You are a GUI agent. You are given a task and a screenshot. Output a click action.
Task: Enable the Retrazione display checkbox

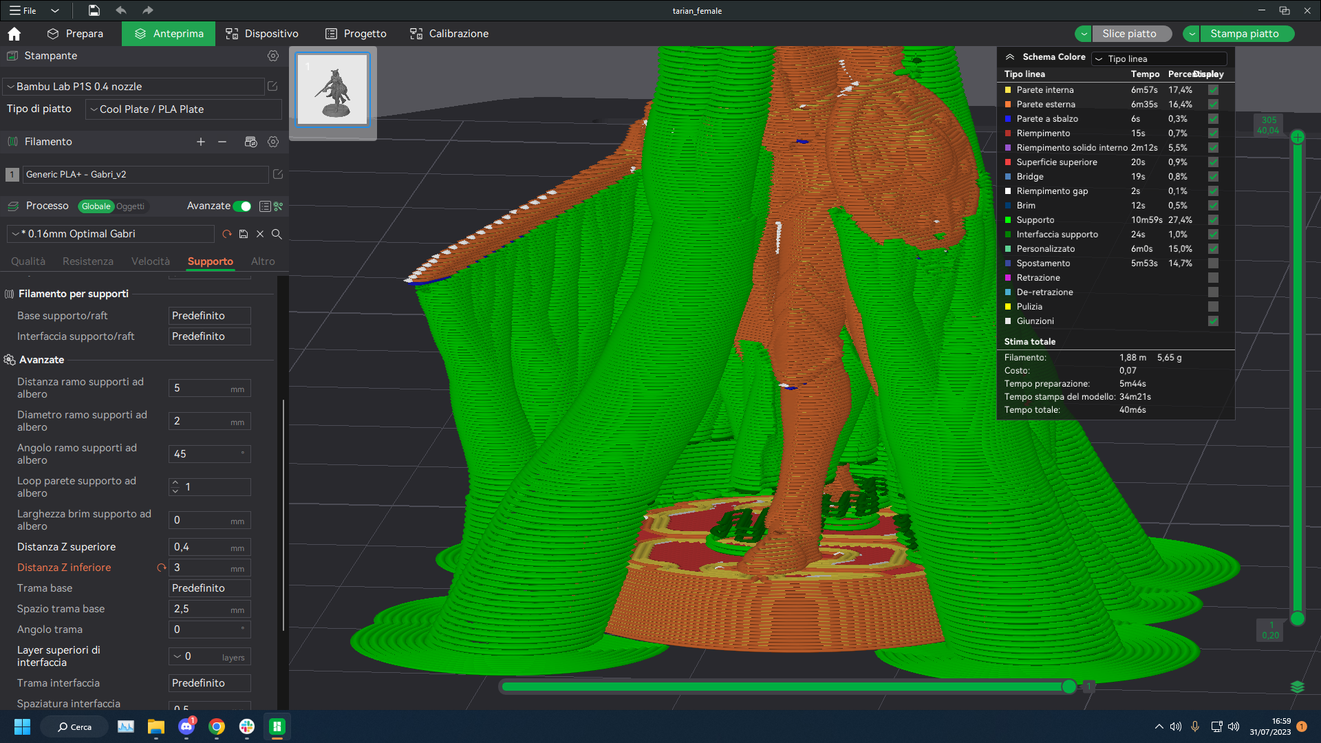click(1213, 277)
